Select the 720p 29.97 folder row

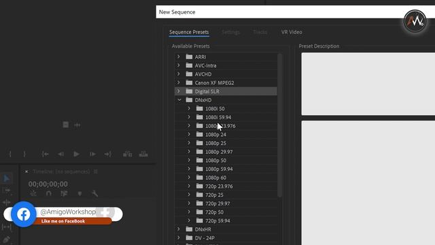point(226,203)
